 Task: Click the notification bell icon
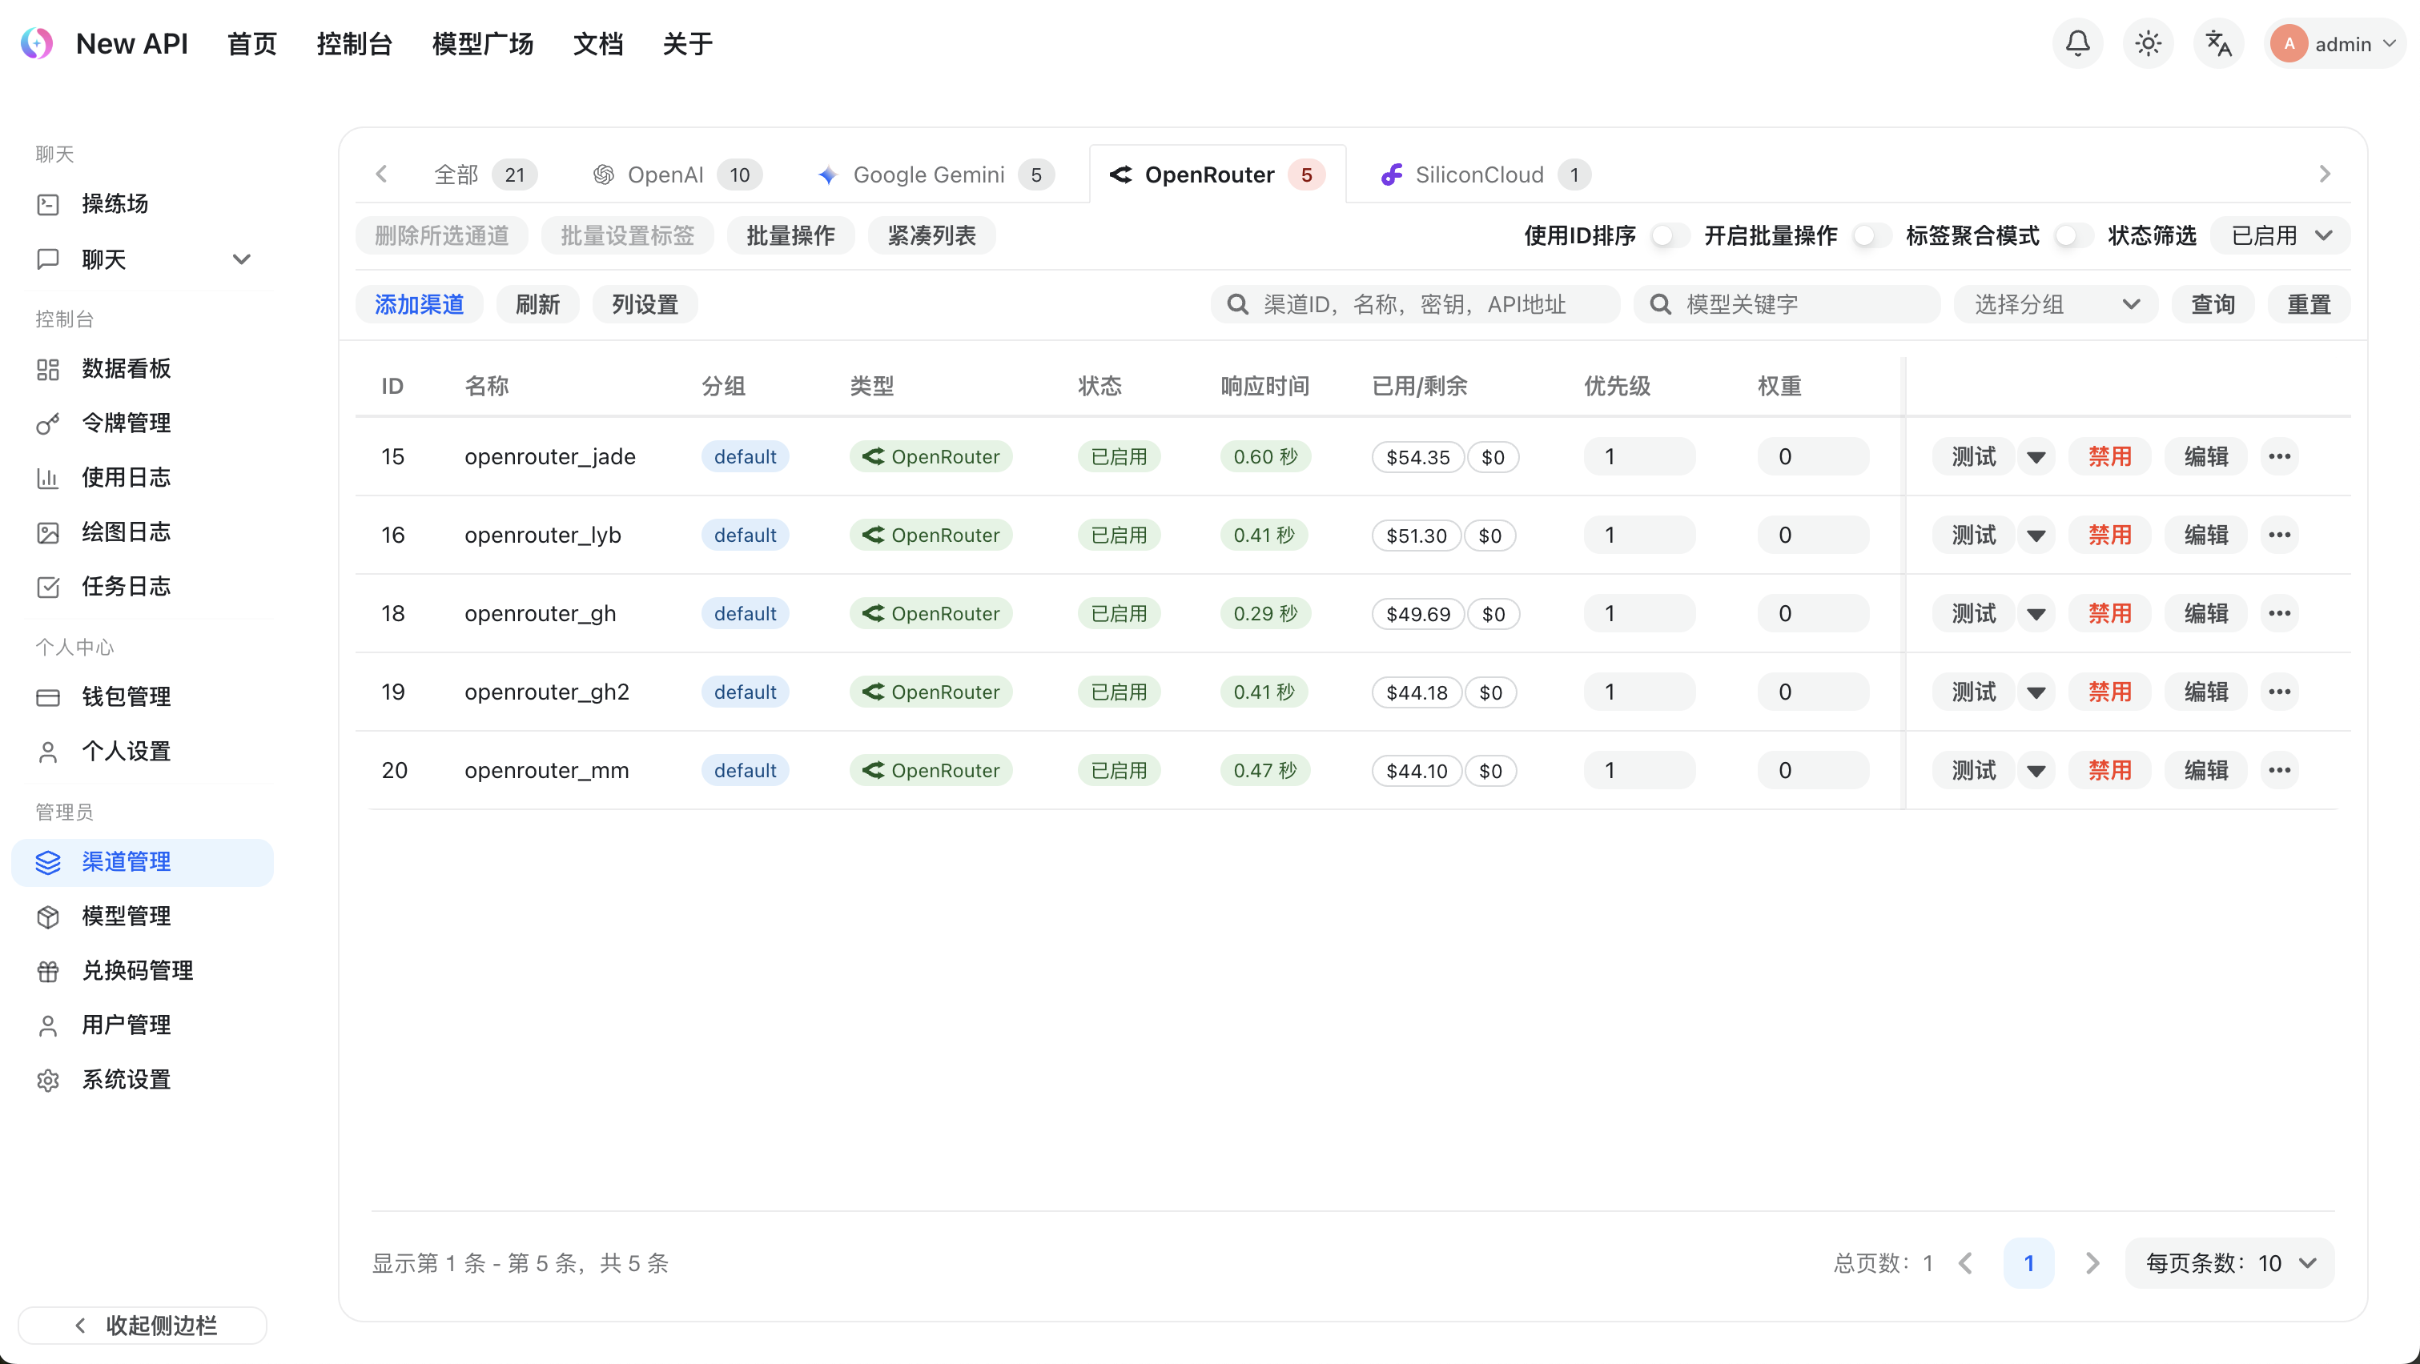(x=2077, y=43)
